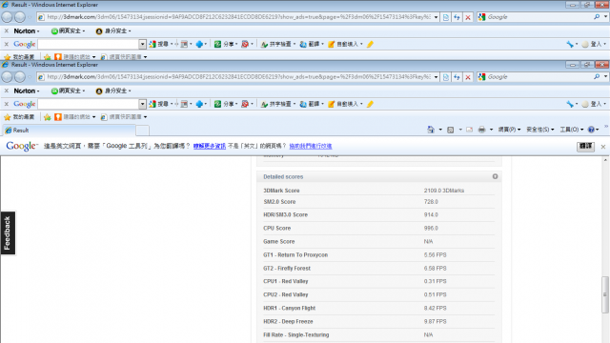Select the Result tab
Screen dimensions: 610x343
pos(70,131)
